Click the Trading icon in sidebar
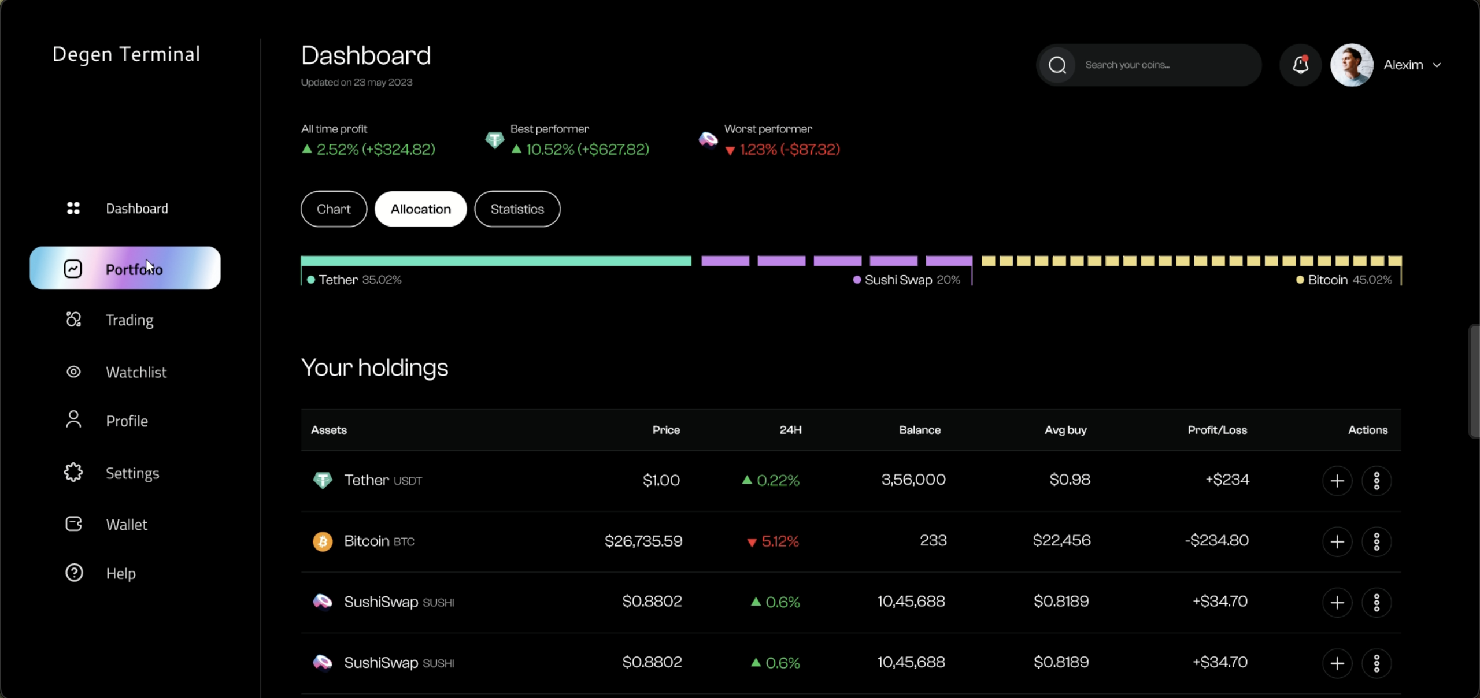Image resolution: width=1480 pixels, height=698 pixels. (x=73, y=320)
